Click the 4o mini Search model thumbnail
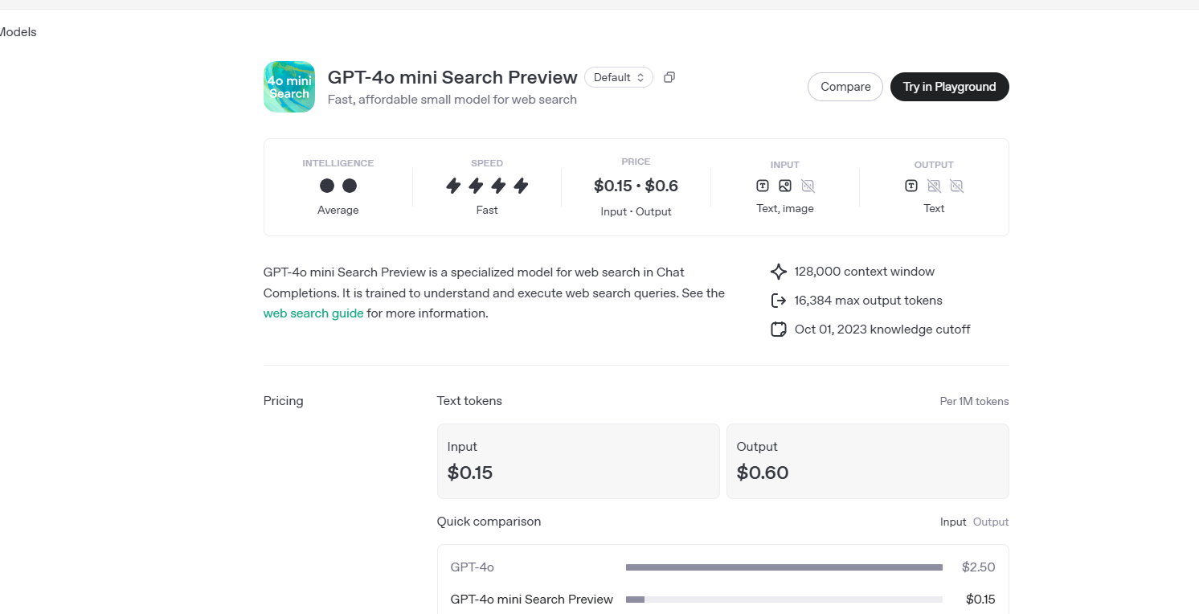Screen dimensions: 1199x614 click(x=289, y=87)
